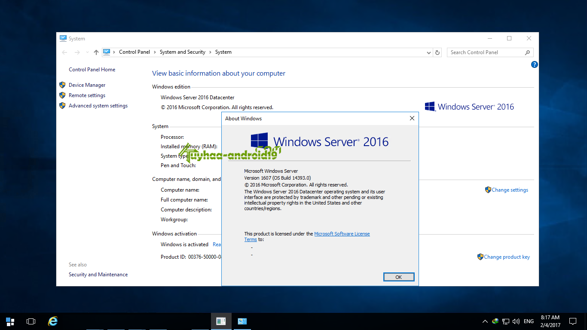This screenshot has height=330, width=587.
Task: Open Advanced system settings
Action: point(98,106)
